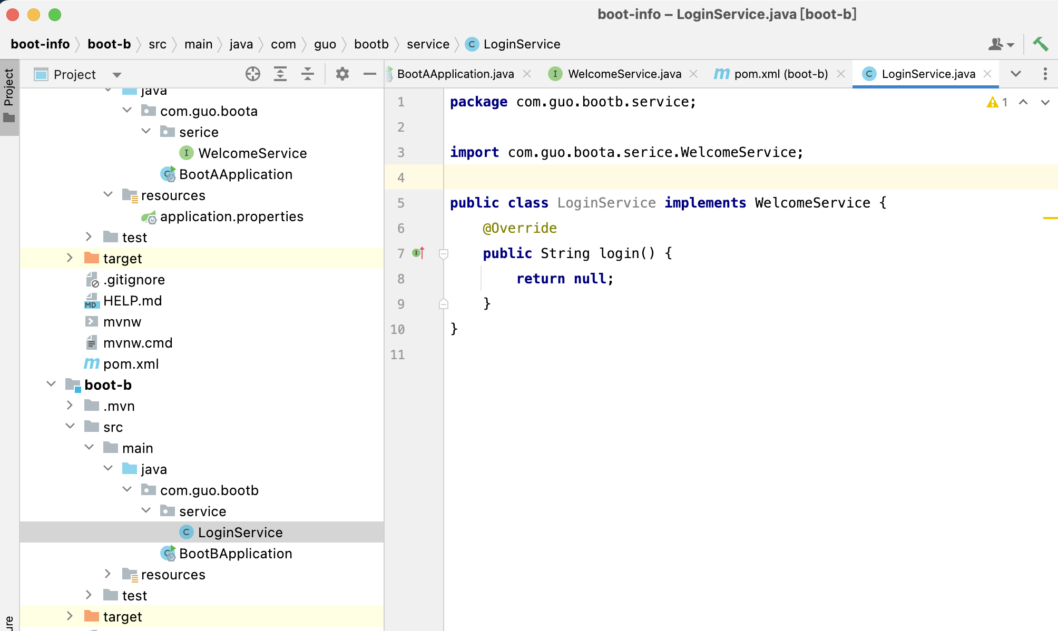Click boot-info in the breadcrumb
This screenshot has width=1058, height=631.
40,44
